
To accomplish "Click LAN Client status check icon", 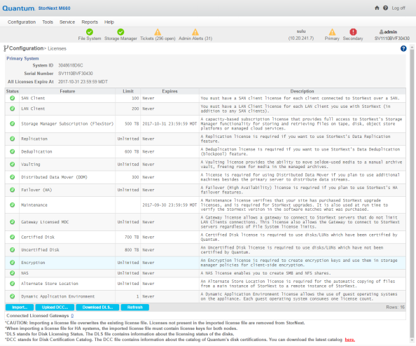I will click(12, 109).
